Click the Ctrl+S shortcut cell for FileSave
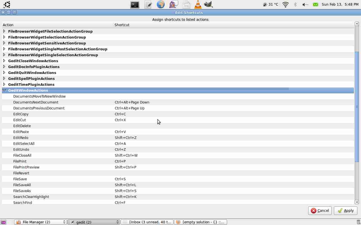The width and height of the screenshot is (361, 225). coord(120,179)
